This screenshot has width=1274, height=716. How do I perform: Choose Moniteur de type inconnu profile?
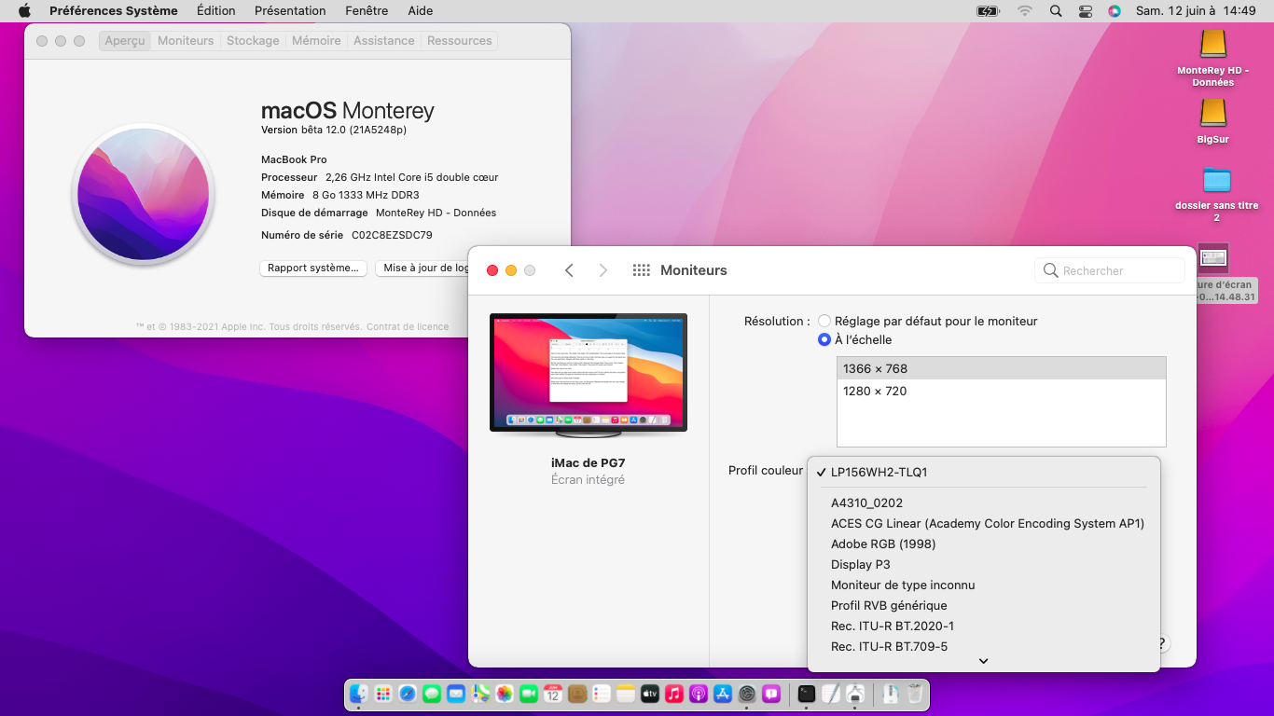[x=984, y=585]
